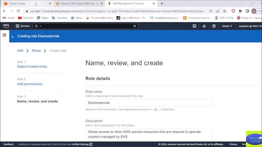Click the Create role breadcrumb text
The image size is (262, 147).
click(58, 51)
